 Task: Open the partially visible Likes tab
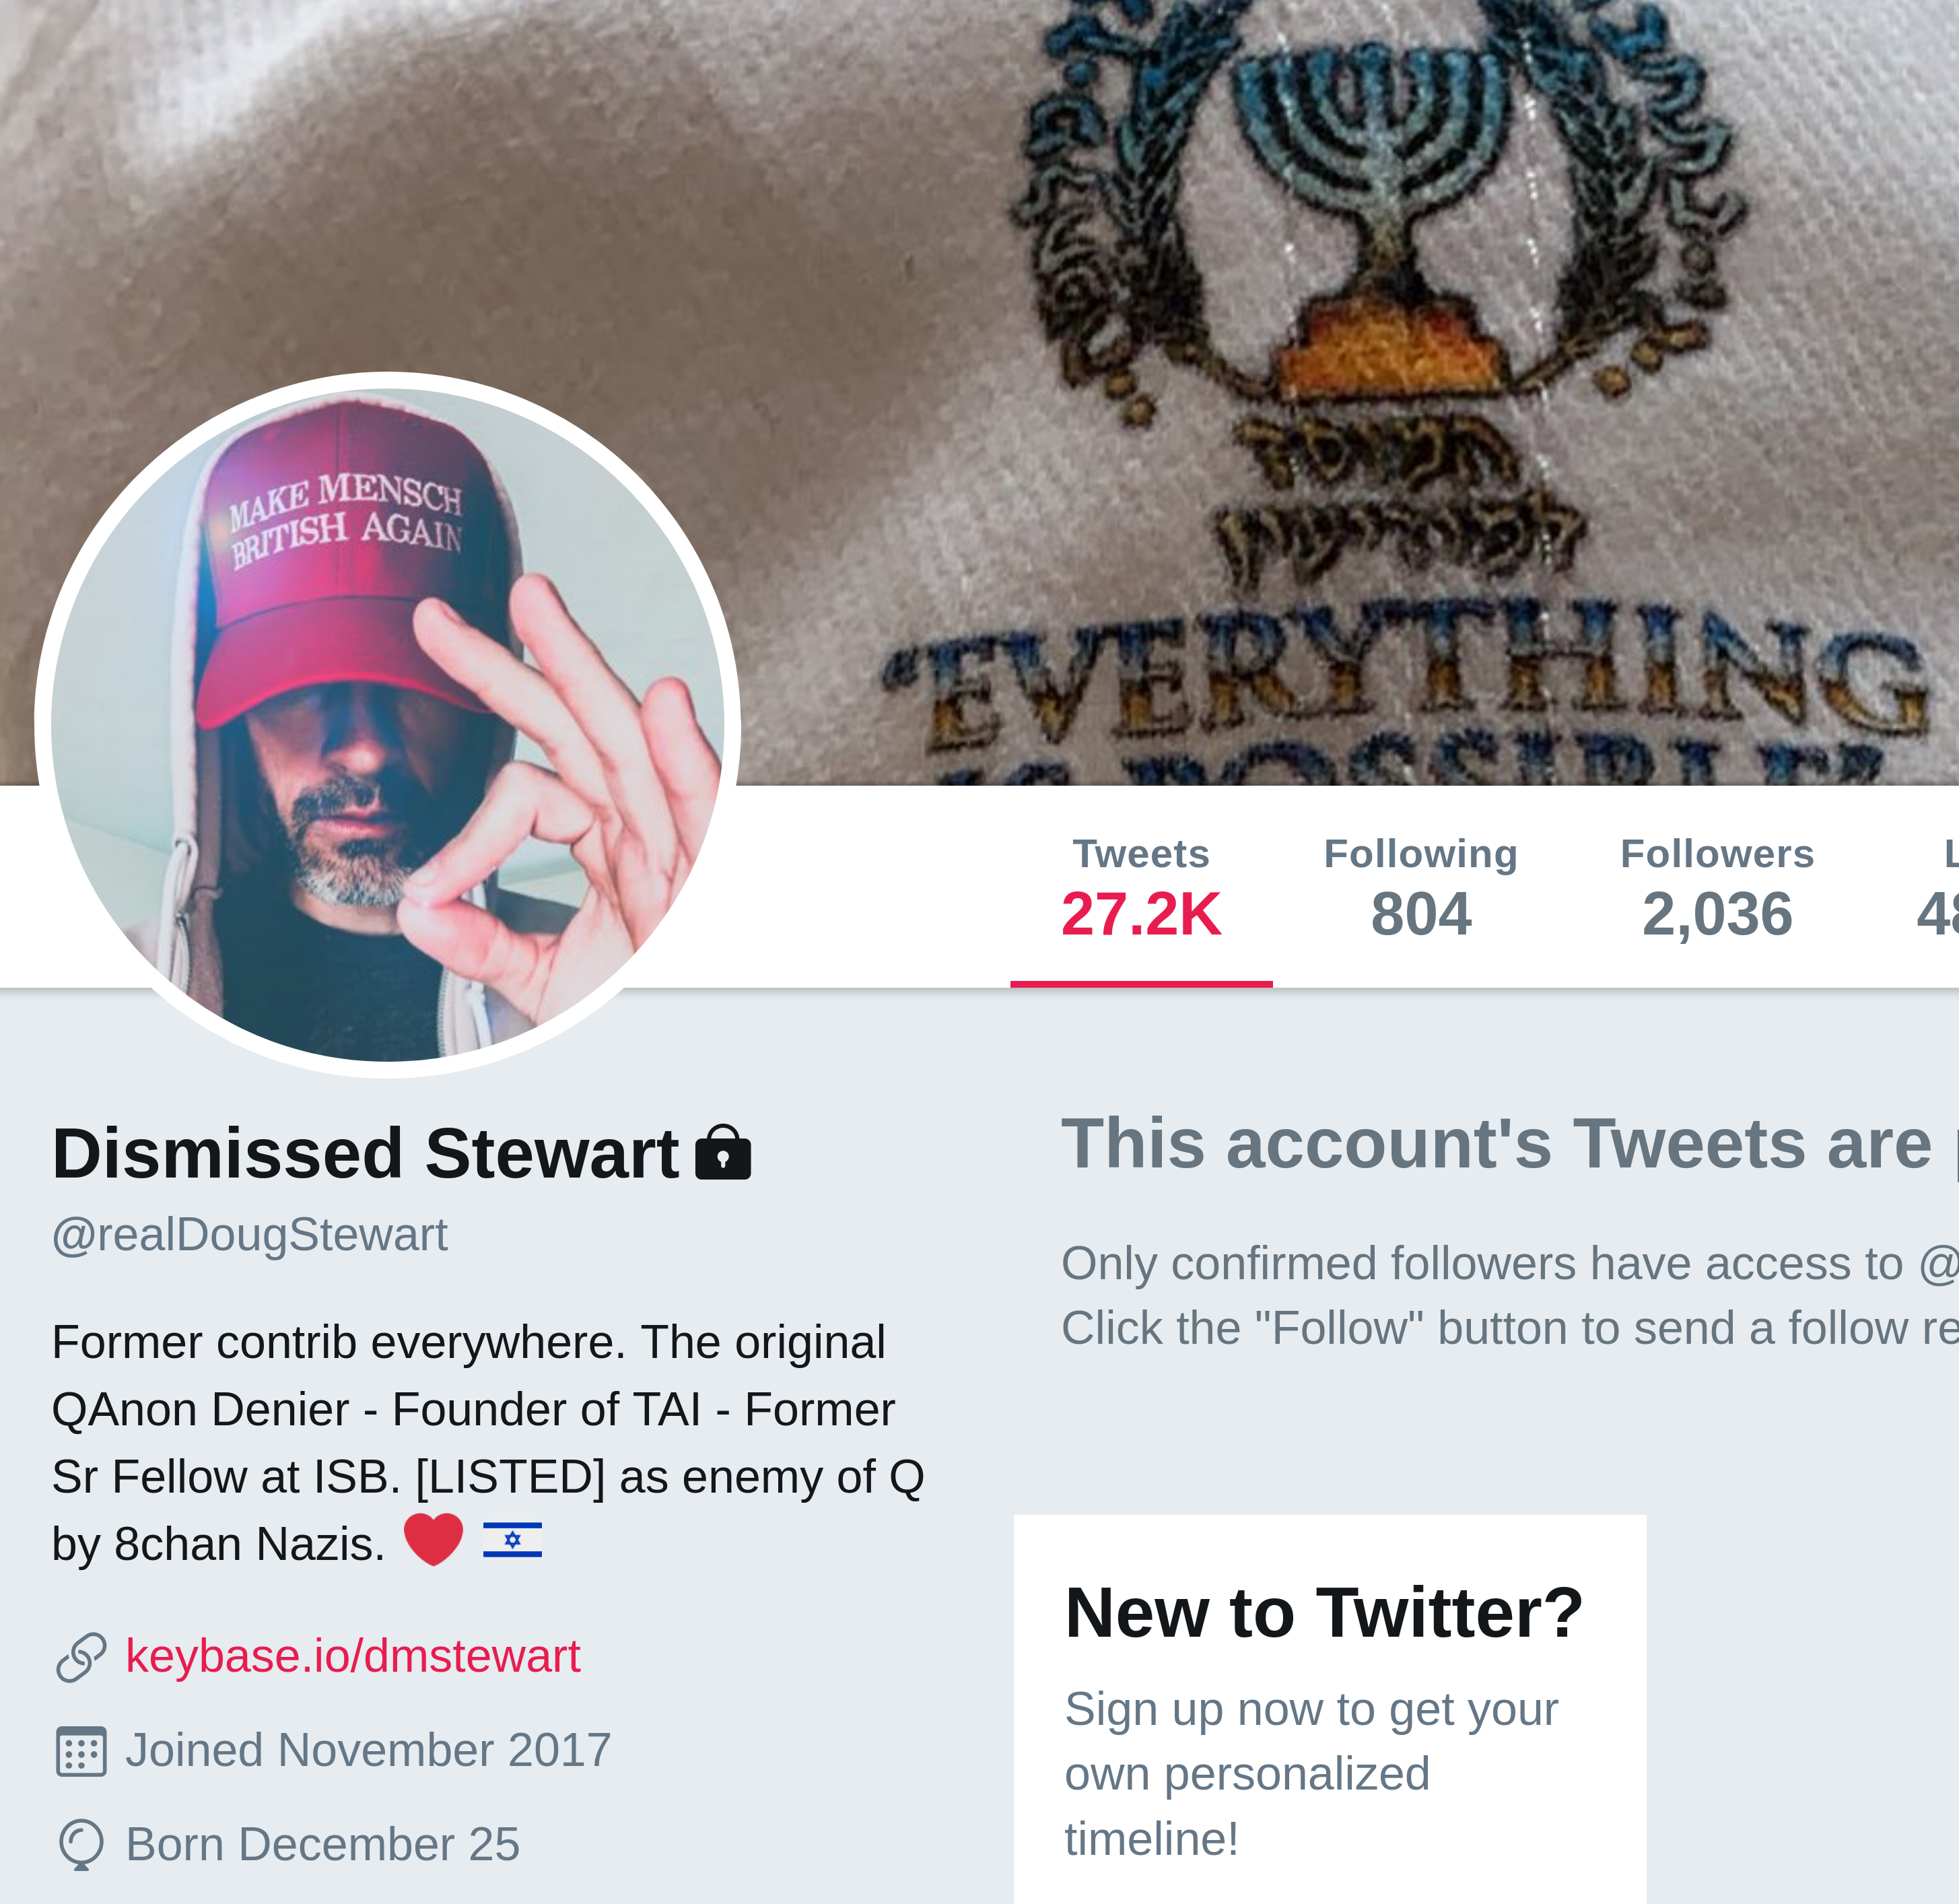(1936, 888)
